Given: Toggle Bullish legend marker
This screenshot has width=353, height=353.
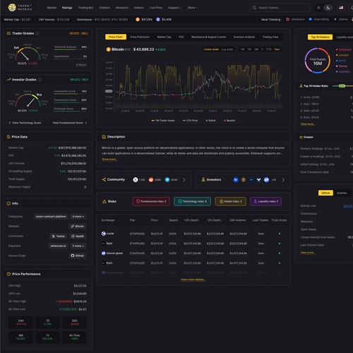Looking at the screenshot, I should (x=211, y=121).
